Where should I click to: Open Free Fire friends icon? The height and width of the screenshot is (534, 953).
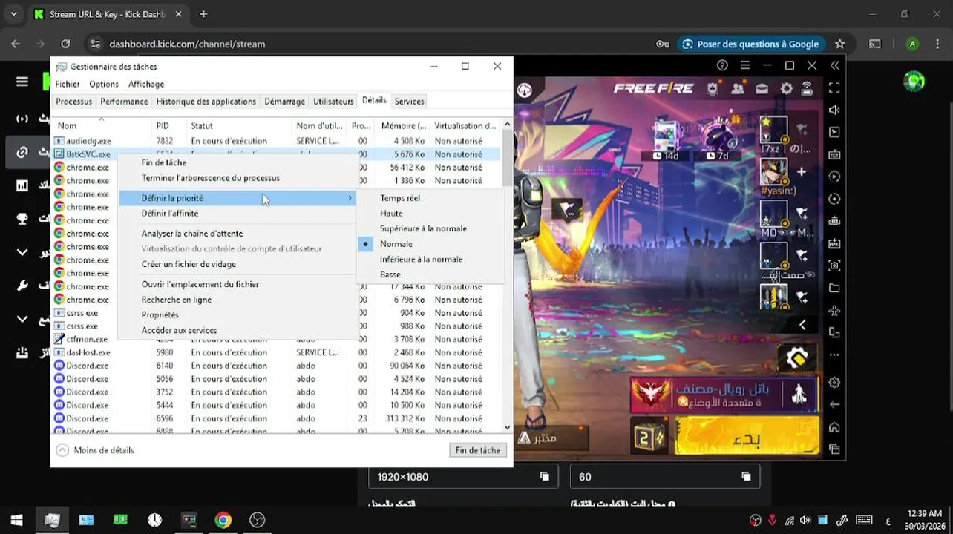pyautogui.click(x=738, y=89)
